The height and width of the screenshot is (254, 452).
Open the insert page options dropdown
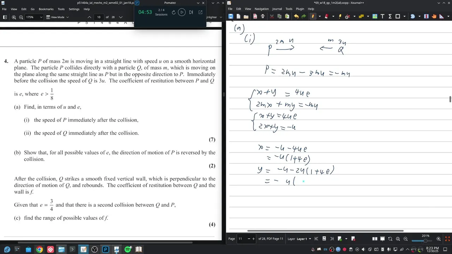click(x=346, y=239)
